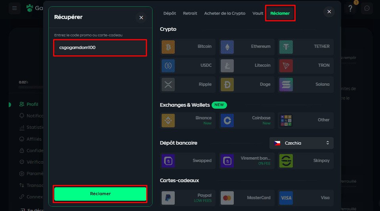
Task: Select the TRON crypto icon
Action: click(x=286, y=66)
